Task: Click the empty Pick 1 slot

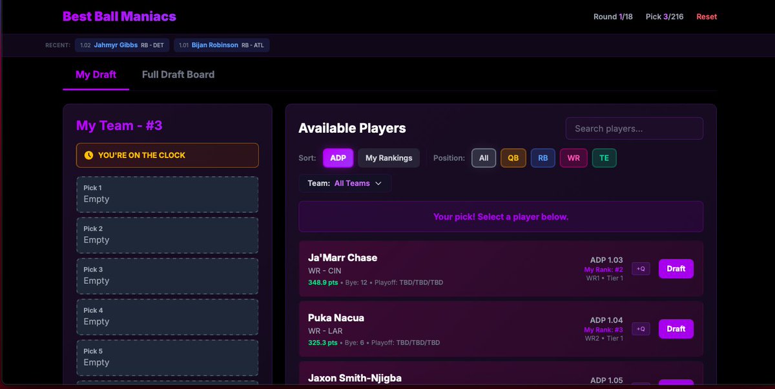Action: pyautogui.click(x=167, y=194)
